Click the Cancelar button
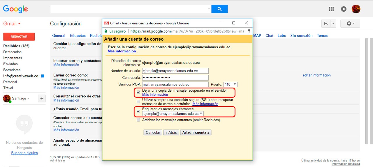The width and height of the screenshot is (373, 167). (153, 132)
